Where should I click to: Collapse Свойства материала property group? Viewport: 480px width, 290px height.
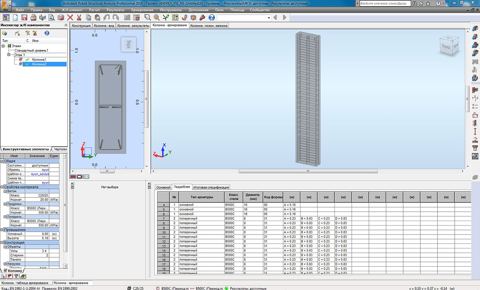pos(2,187)
